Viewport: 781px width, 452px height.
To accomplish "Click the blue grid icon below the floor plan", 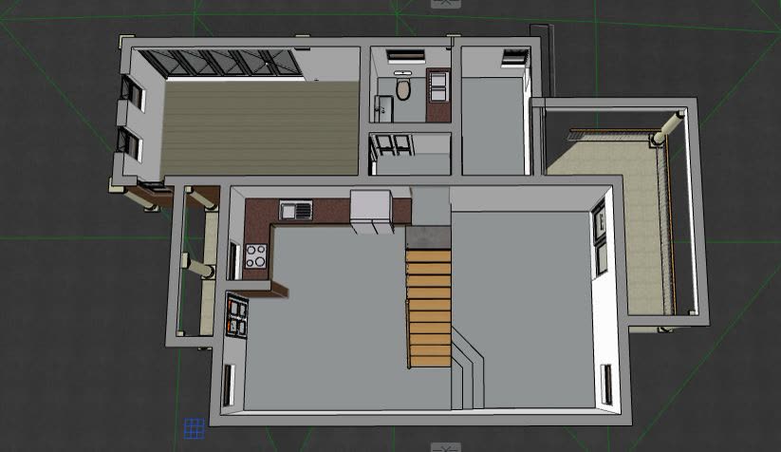I will 195,428.
